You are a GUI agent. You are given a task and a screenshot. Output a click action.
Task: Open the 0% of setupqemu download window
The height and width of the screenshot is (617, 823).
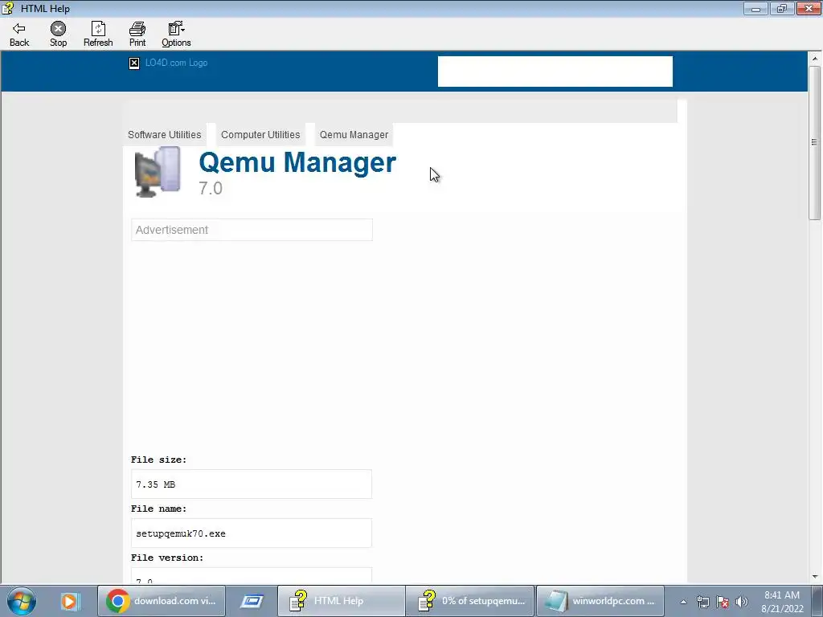470,601
